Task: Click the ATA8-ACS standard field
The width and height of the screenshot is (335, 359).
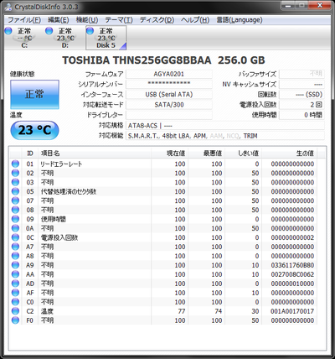Action: click(225, 126)
